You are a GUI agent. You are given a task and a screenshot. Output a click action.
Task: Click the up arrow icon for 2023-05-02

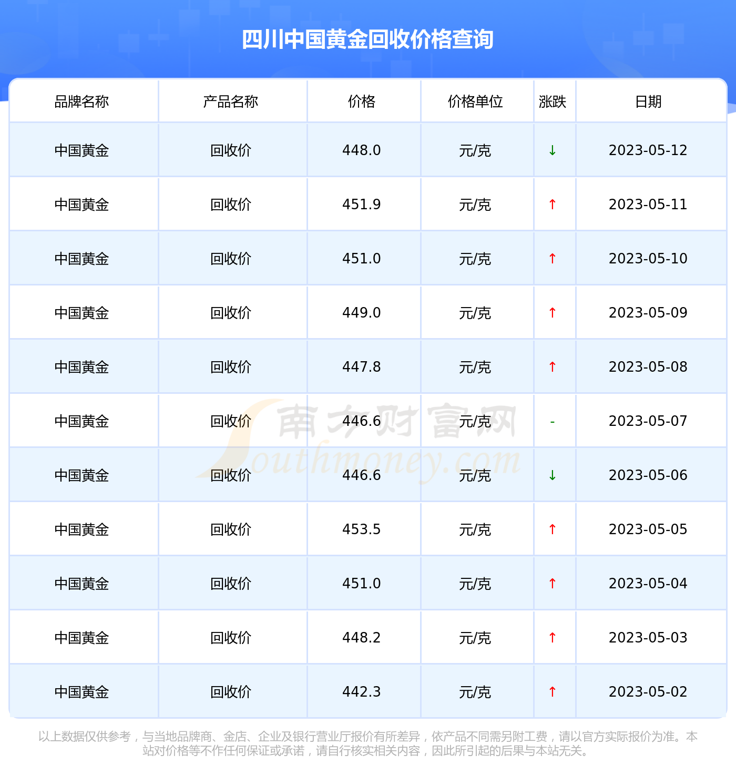(553, 692)
